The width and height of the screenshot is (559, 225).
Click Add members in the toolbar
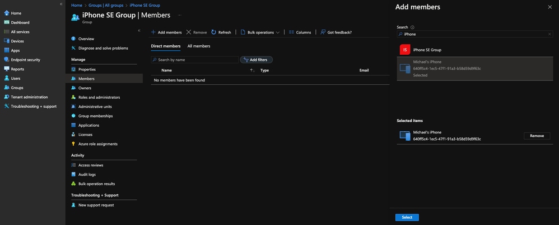pyautogui.click(x=166, y=32)
